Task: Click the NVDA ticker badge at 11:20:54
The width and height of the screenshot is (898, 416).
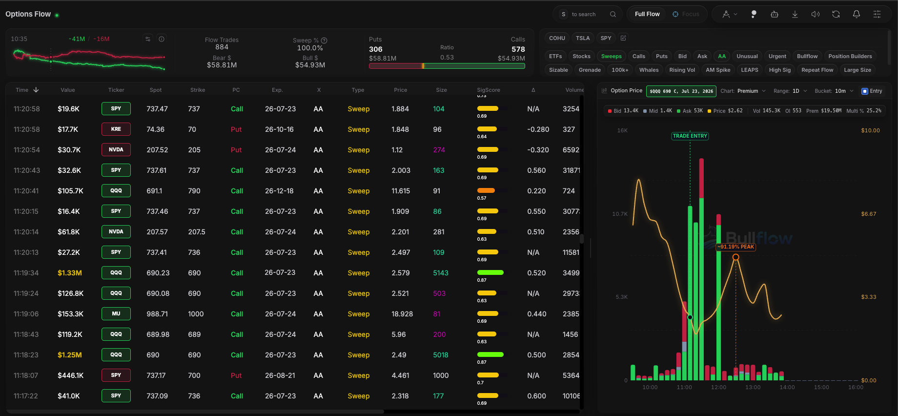Action: click(x=116, y=150)
